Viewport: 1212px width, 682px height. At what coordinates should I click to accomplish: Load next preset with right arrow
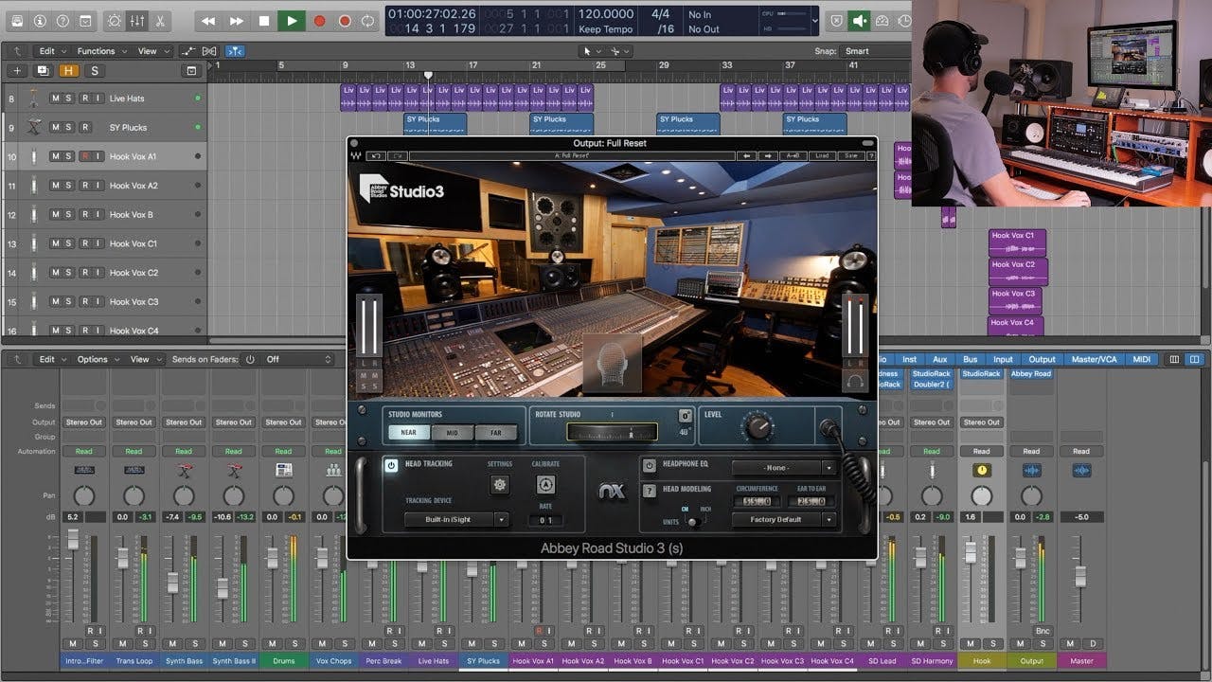768,155
